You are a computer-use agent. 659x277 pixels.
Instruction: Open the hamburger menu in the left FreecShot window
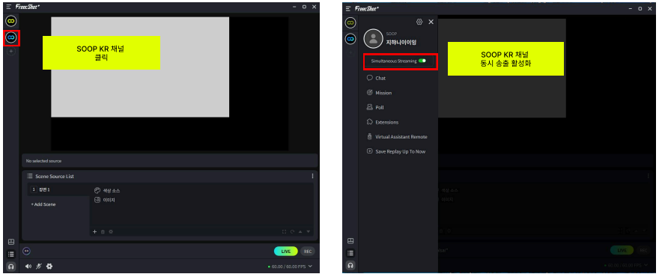click(8, 7)
